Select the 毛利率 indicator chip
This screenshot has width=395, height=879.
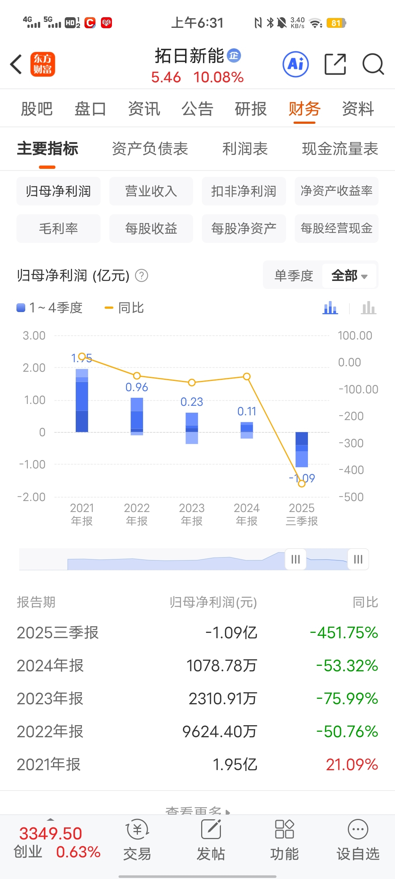(x=59, y=229)
